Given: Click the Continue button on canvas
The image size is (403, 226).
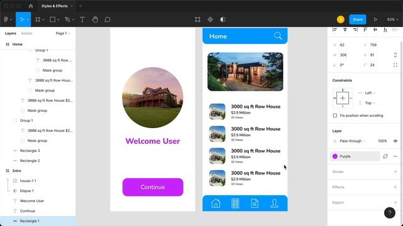Looking at the screenshot, I should pos(152,187).
